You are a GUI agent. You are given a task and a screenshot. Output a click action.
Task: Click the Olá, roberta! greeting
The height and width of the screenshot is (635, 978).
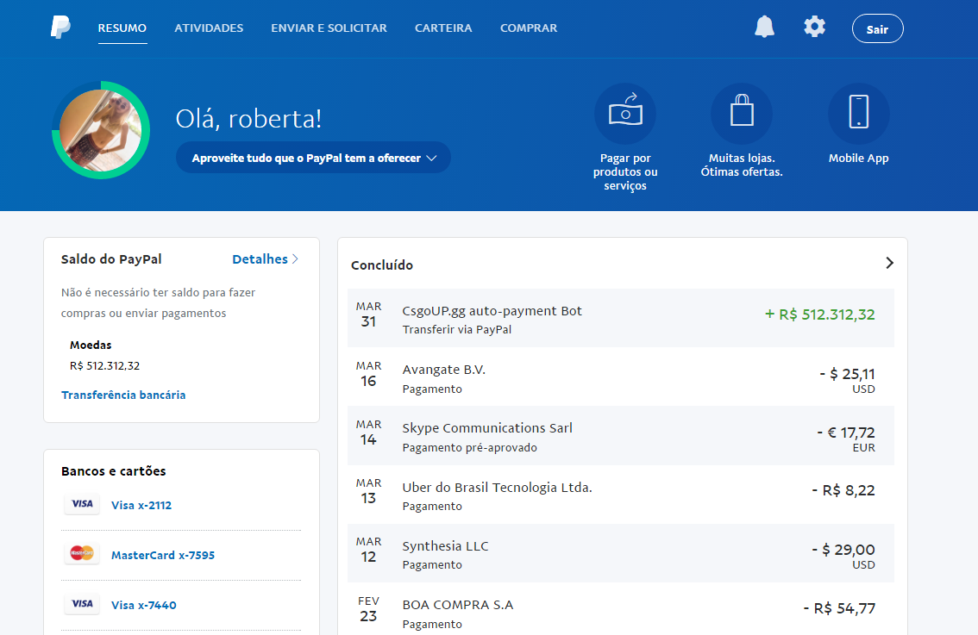[248, 118]
